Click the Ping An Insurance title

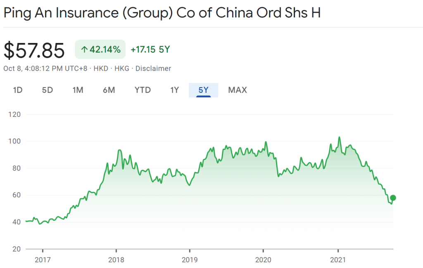pyautogui.click(x=162, y=12)
